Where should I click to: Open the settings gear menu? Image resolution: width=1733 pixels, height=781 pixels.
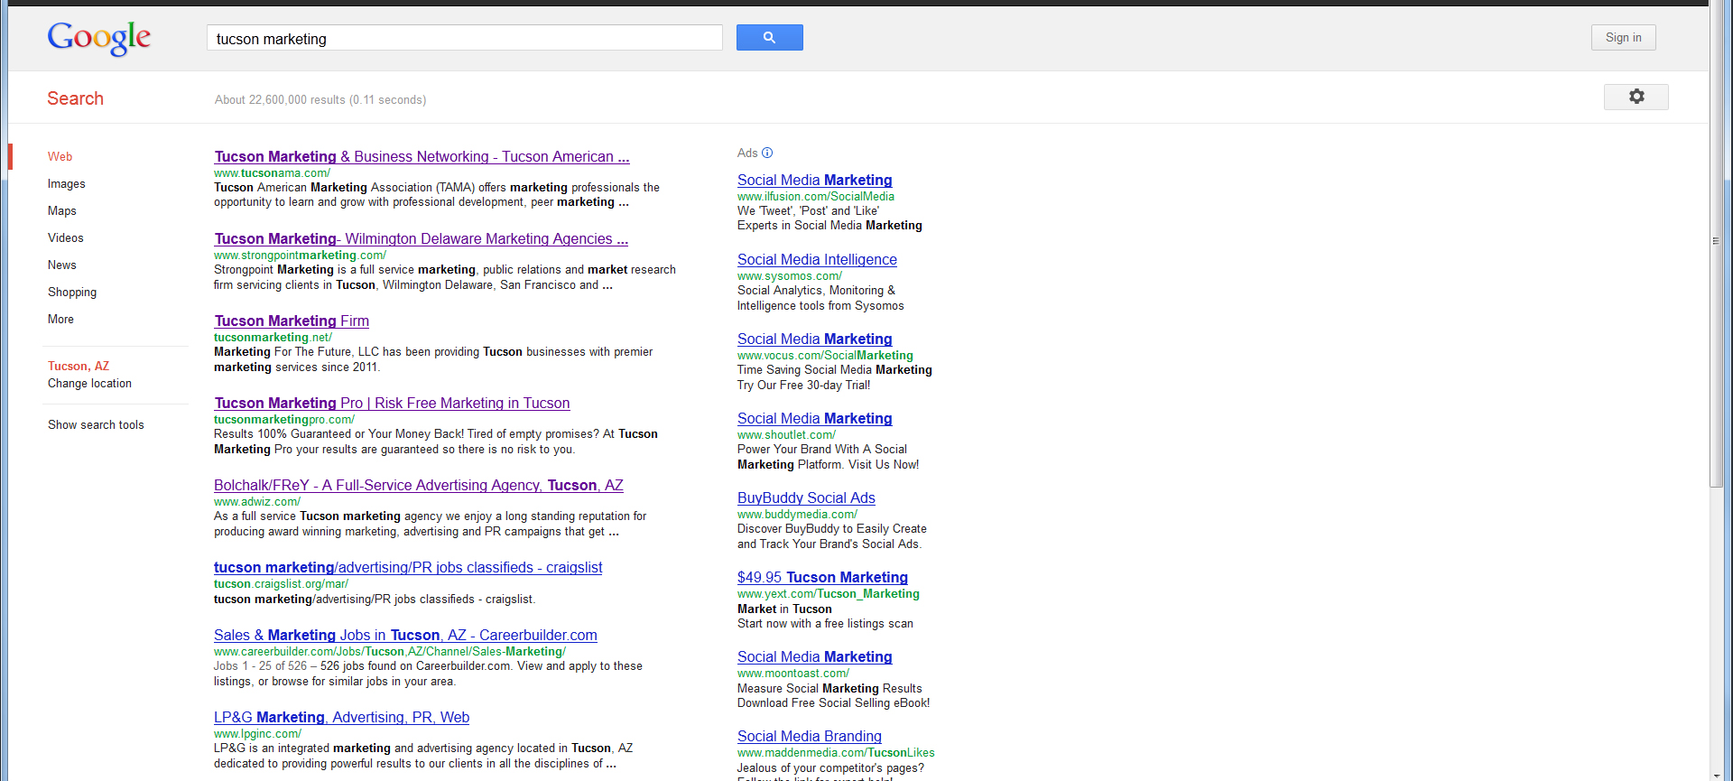coord(1636,97)
